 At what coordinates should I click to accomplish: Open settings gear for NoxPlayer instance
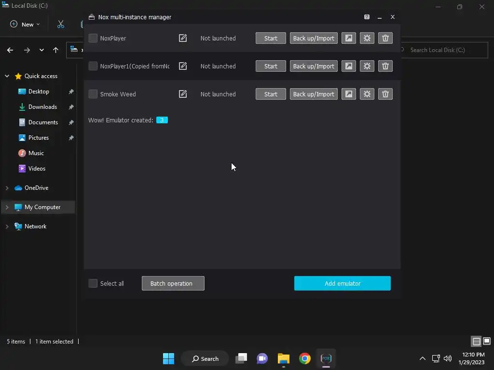point(367,38)
